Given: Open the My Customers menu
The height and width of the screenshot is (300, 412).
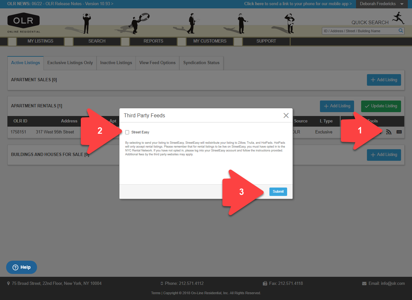Looking at the screenshot, I should [210, 41].
